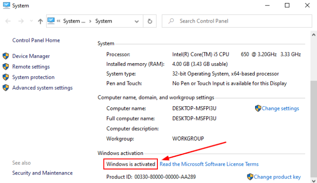
Task: Open Advanced system settings
Action: 43,88
